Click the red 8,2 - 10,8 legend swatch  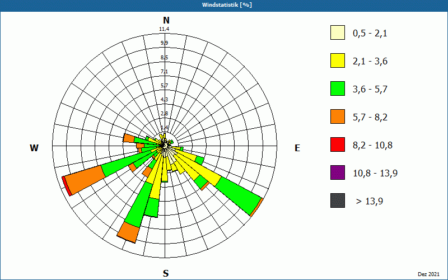tap(338, 144)
